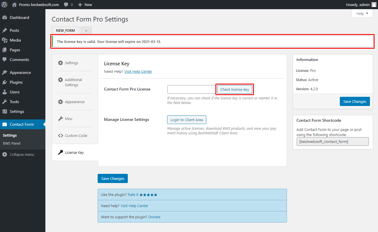Screen dimensions: 378x232
Task: Click the Comments speech bubble sidebar icon
Action: click(5, 60)
